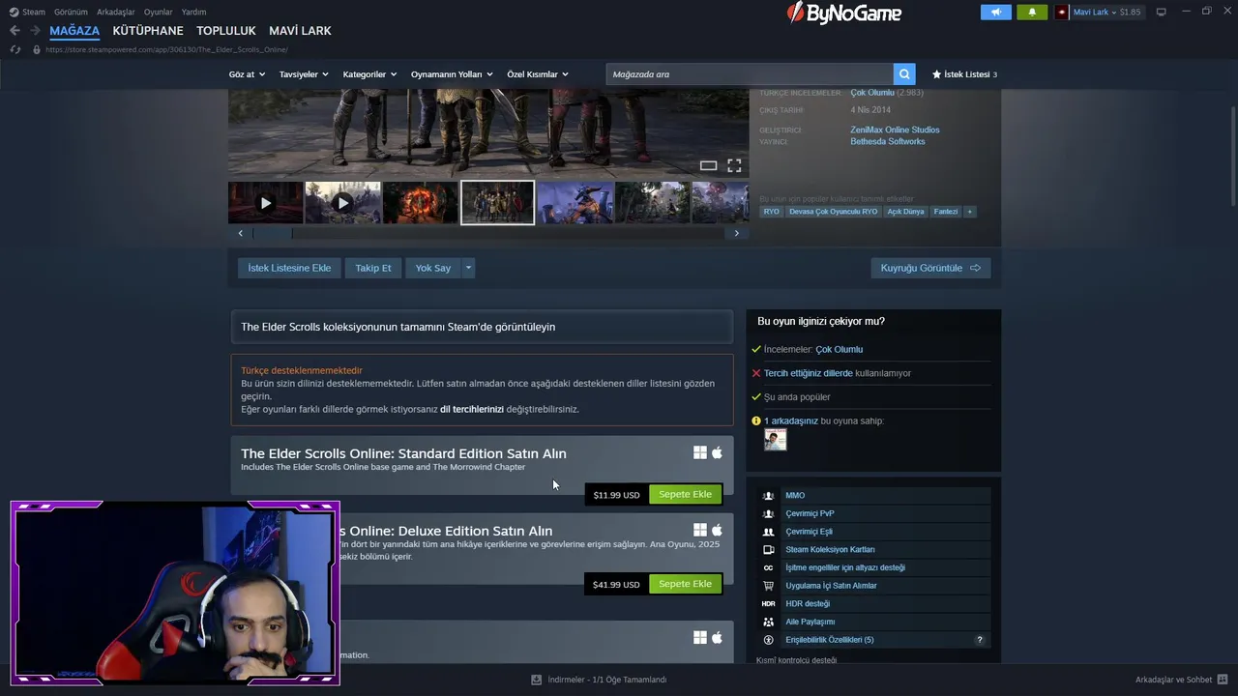Open the screenshot in fullscreen
The image size is (1238, 696).
click(x=734, y=165)
